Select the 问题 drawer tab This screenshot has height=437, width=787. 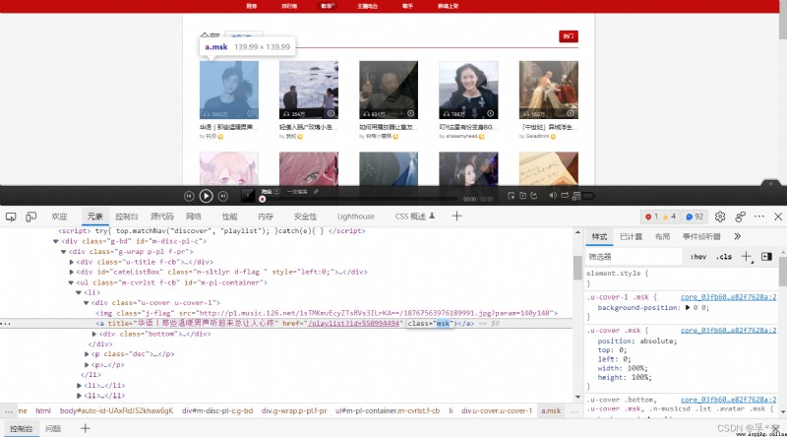pyautogui.click(x=53, y=428)
